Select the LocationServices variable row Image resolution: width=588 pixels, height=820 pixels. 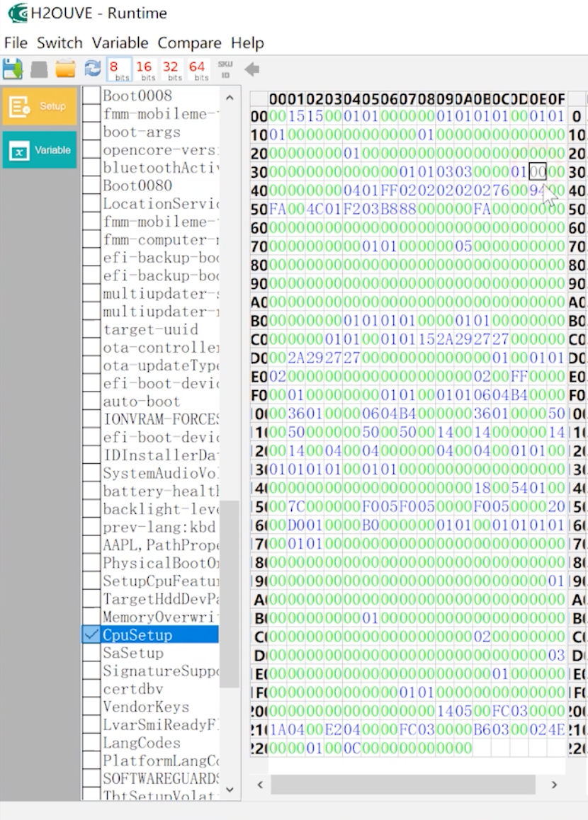click(x=160, y=203)
